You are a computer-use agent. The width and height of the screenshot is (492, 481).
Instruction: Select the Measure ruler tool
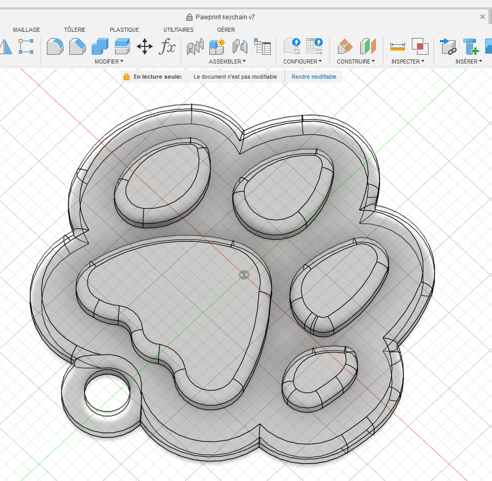398,46
